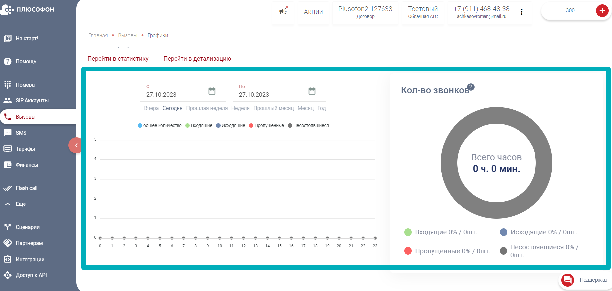The image size is (612, 291).
Task: Open the Поддержка chat icon
Action: click(568, 280)
